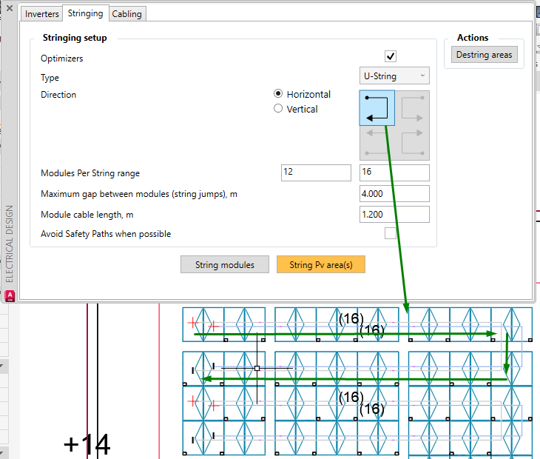Select the bottom-right direction pattern icon
Viewport: 540px width, 459px height.
point(412,143)
